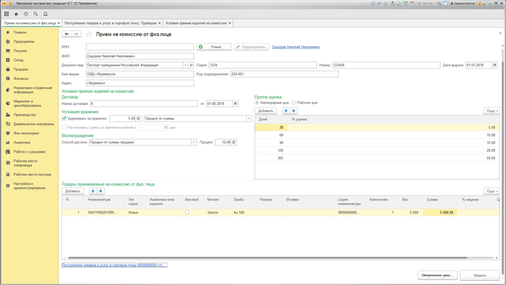Expand Документ вид dropdown
The height and width of the screenshot is (285, 506).
[185, 65]
